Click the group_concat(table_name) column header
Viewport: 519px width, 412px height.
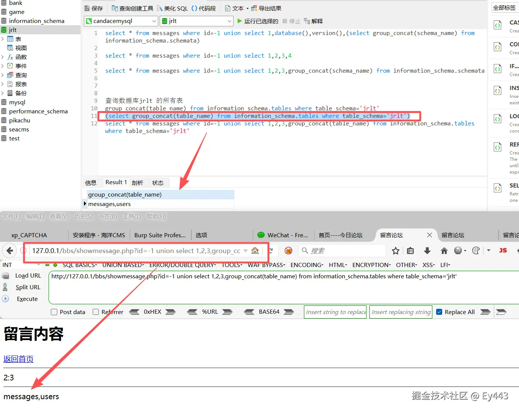pyautogui.click(x=160, y=195)
